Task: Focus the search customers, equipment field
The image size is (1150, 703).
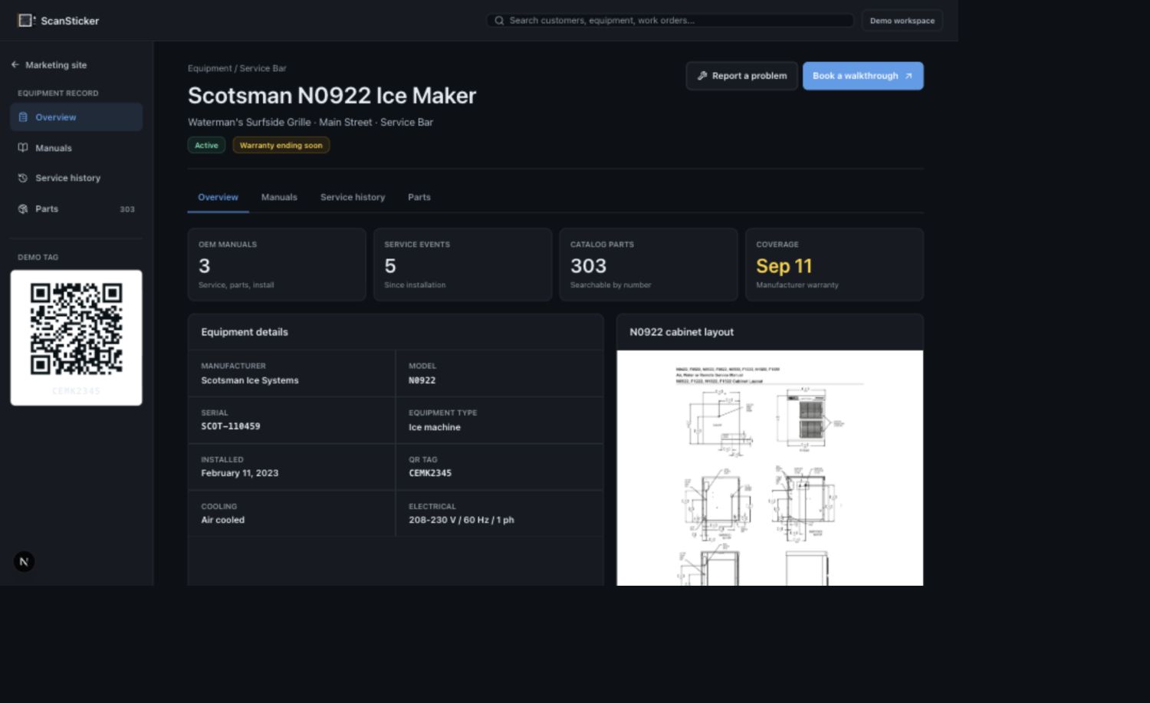Action: (x=669, y=21)
